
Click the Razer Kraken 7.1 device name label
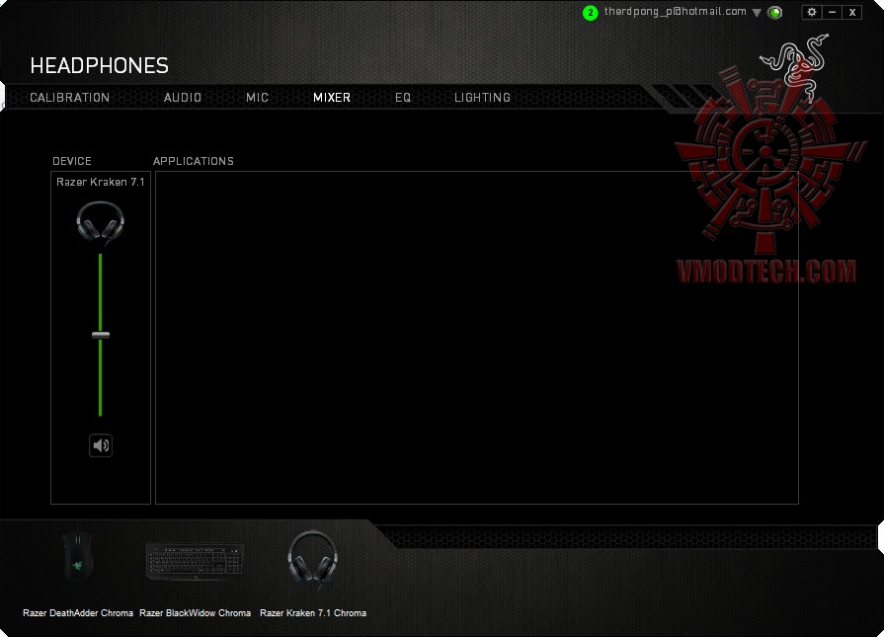pos(101,182)
